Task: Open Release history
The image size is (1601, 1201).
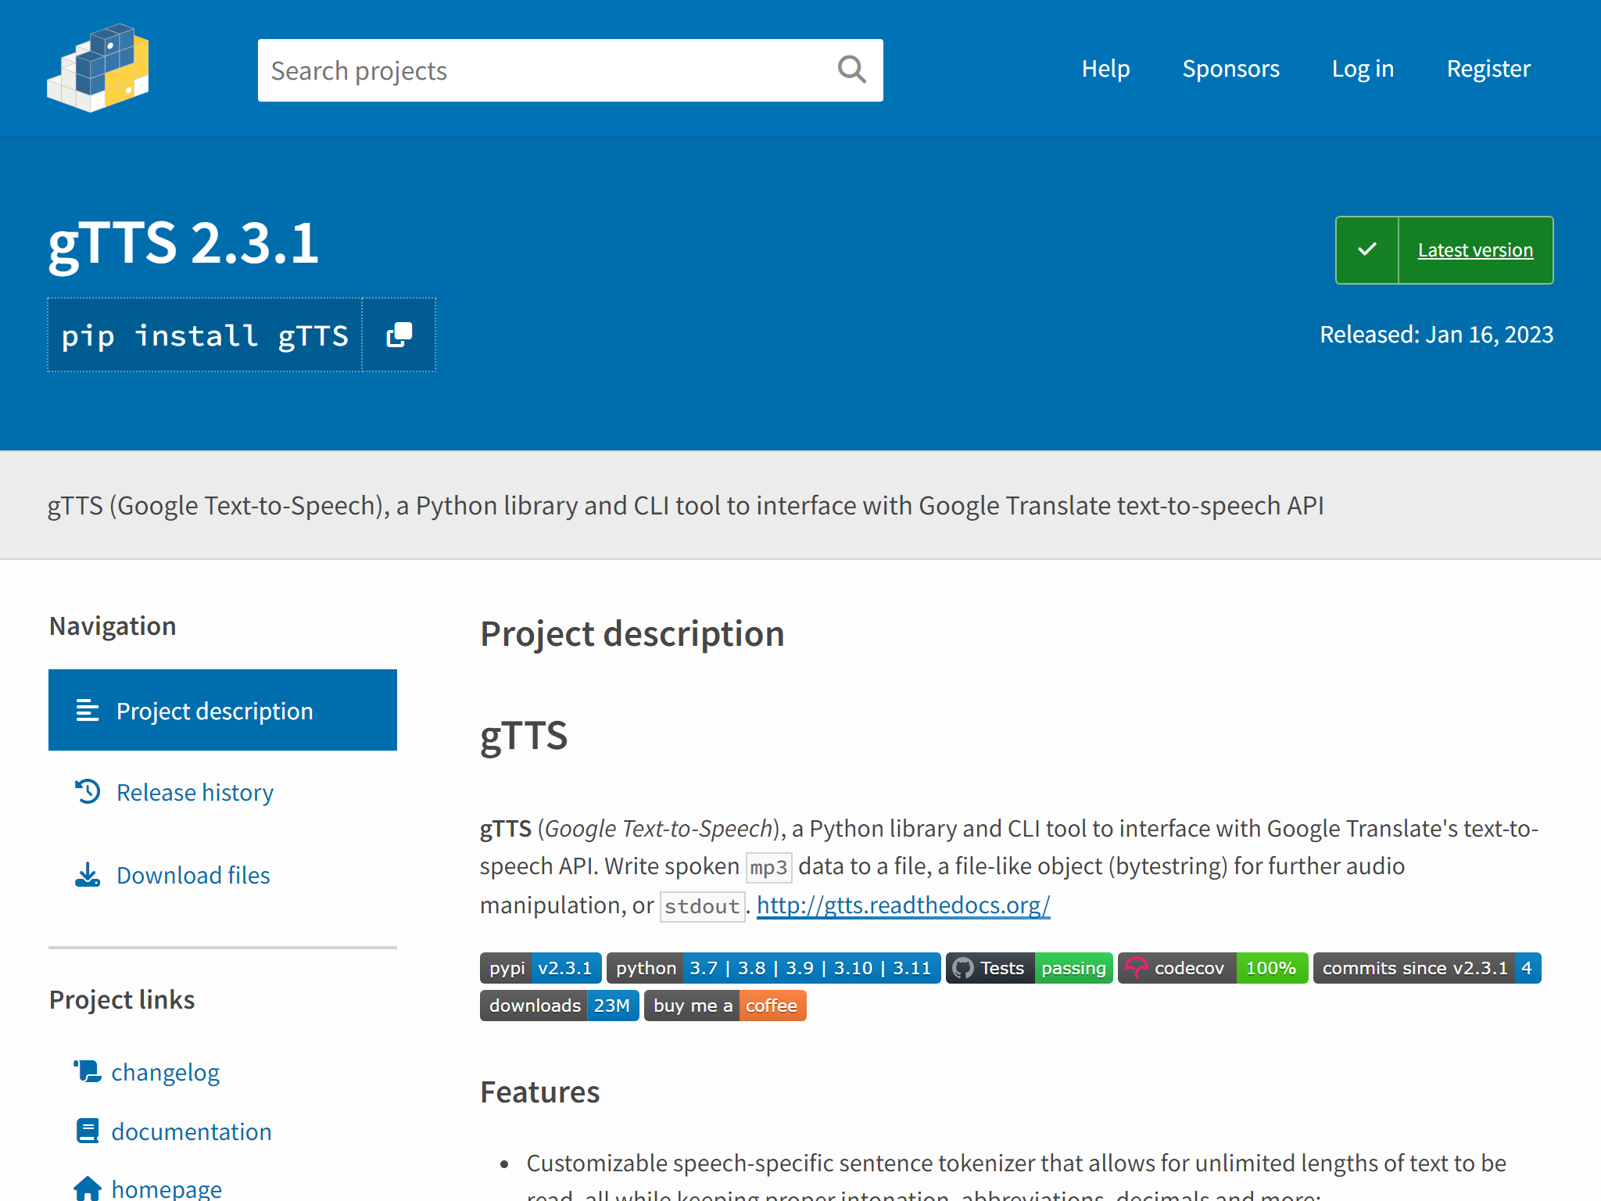Action: coord(195,792)
